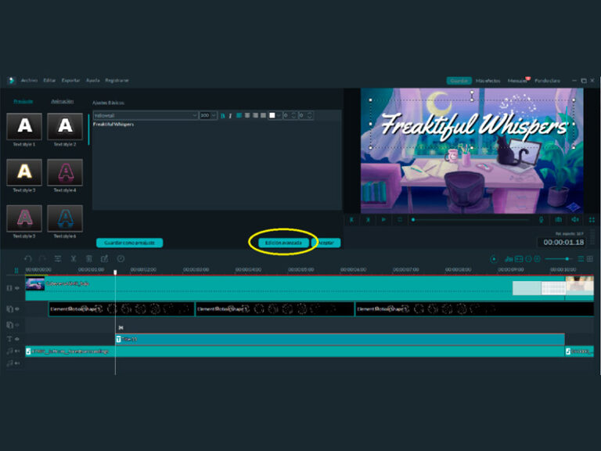The image size is (601, 451).
Task: Open the Archivo menu
Action: (30, 81)
